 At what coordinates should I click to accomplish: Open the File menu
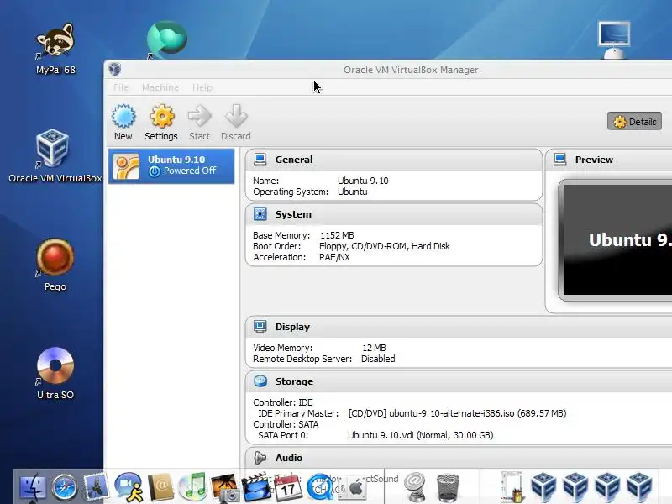point(121,87)
